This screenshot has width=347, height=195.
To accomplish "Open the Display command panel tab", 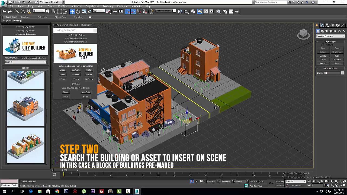I will click(x=338, y=25).
